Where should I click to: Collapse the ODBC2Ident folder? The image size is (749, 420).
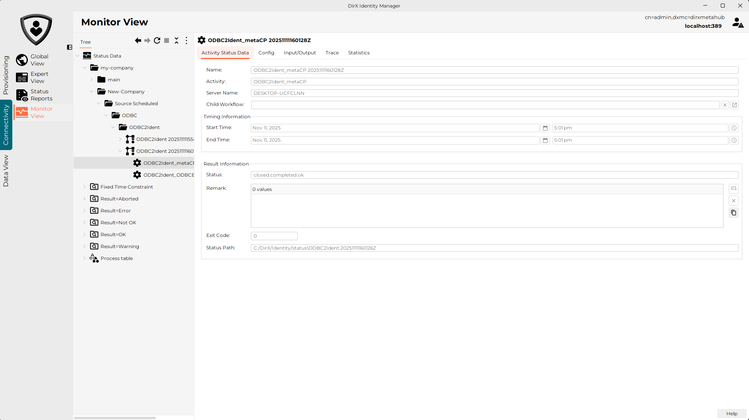pos(113,127)
